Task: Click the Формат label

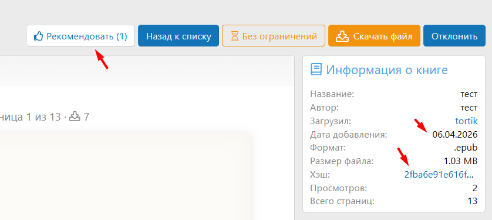Action: [328, 148]
